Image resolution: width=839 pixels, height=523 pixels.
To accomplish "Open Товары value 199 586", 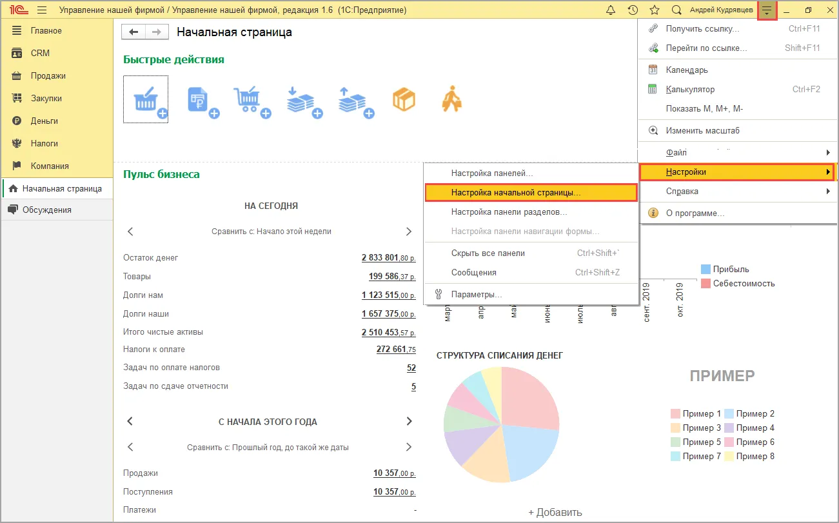I will pos(392,277).
